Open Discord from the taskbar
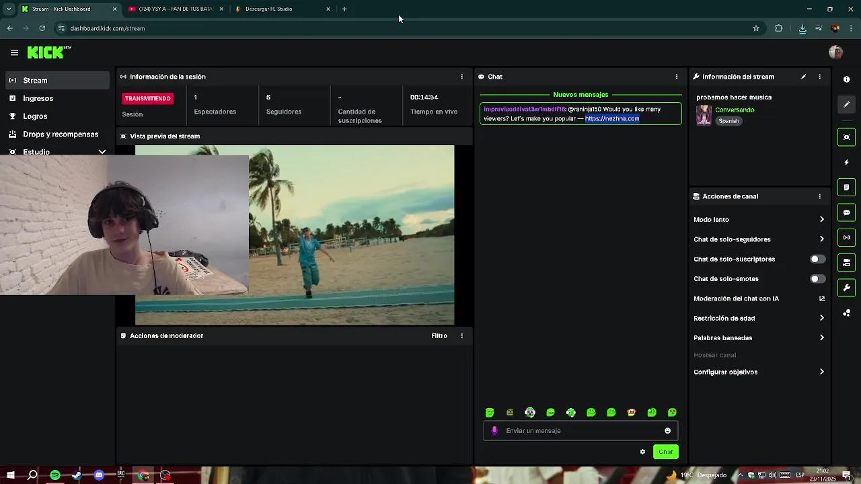The image size is (861, 484). coord(99,475)
